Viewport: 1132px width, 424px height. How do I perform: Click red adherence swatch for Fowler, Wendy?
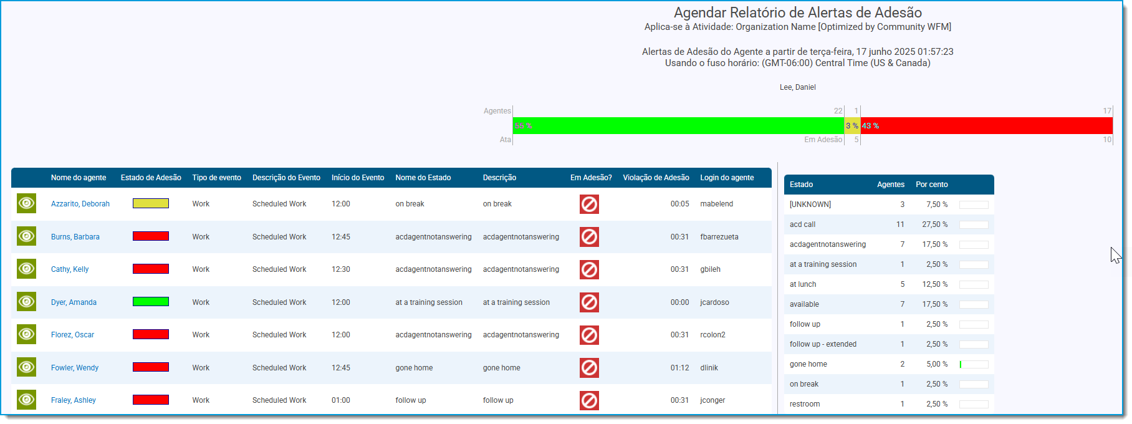[x=151, y=367]
